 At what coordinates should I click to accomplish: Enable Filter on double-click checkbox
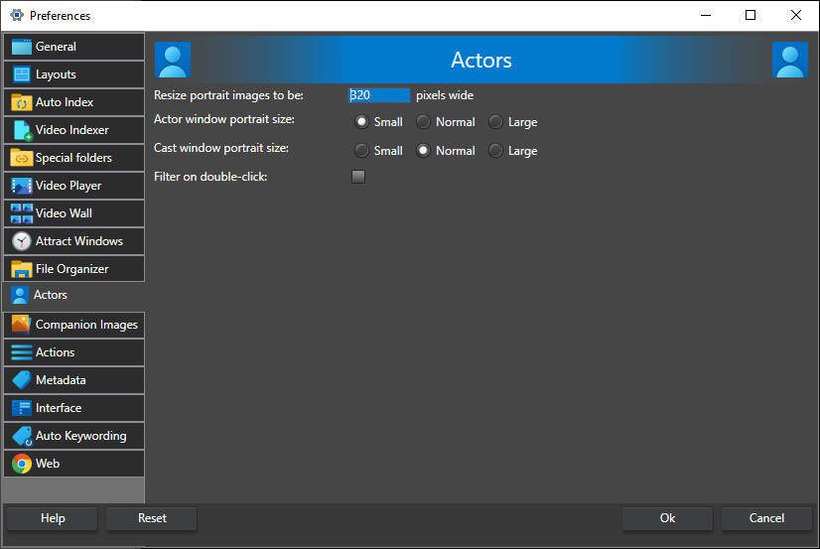[358, 177]
